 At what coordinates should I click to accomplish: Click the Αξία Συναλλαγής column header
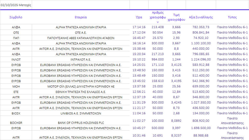click(201, 17)
